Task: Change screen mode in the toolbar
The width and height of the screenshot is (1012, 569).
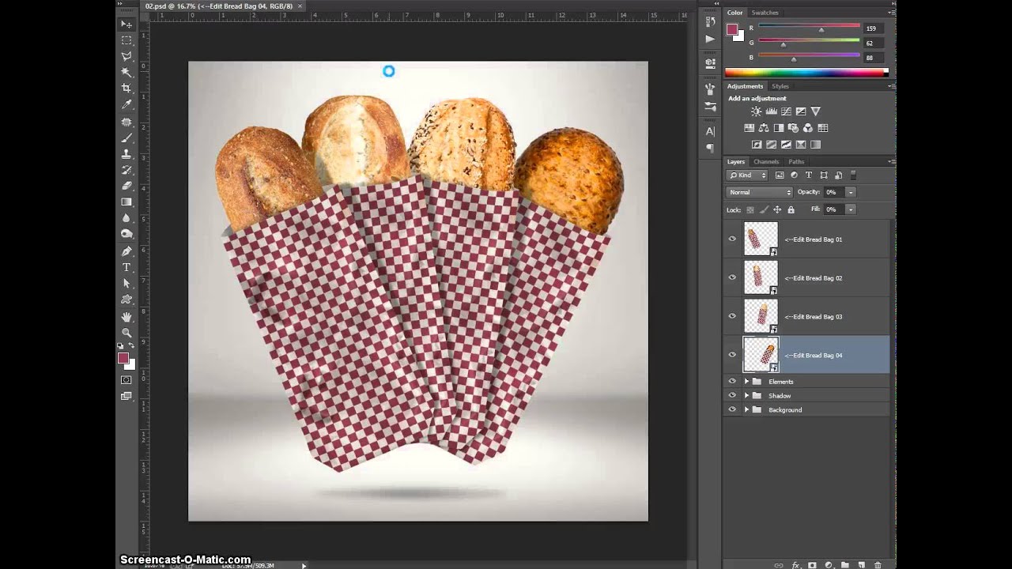Action: point(126,396)
